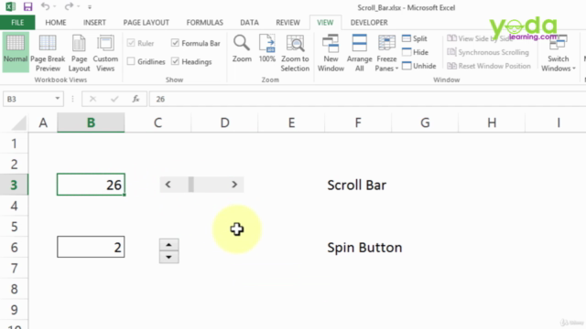Switch to the INSERT tab
This screenshot has width=586, height=329.
pyautogui.click(x=94, y=22)
